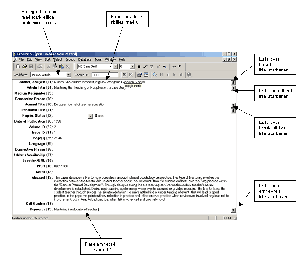Open the Edit menu
This screenshot has width=305, height=256.
tap(29, 60)
